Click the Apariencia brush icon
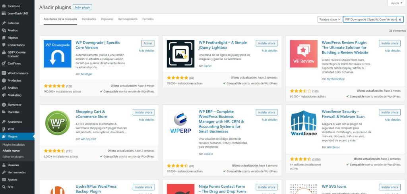 pyautogui.click(x=4, y=122)
